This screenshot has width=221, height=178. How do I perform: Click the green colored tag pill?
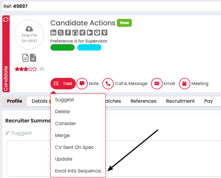tap(62, 47)
